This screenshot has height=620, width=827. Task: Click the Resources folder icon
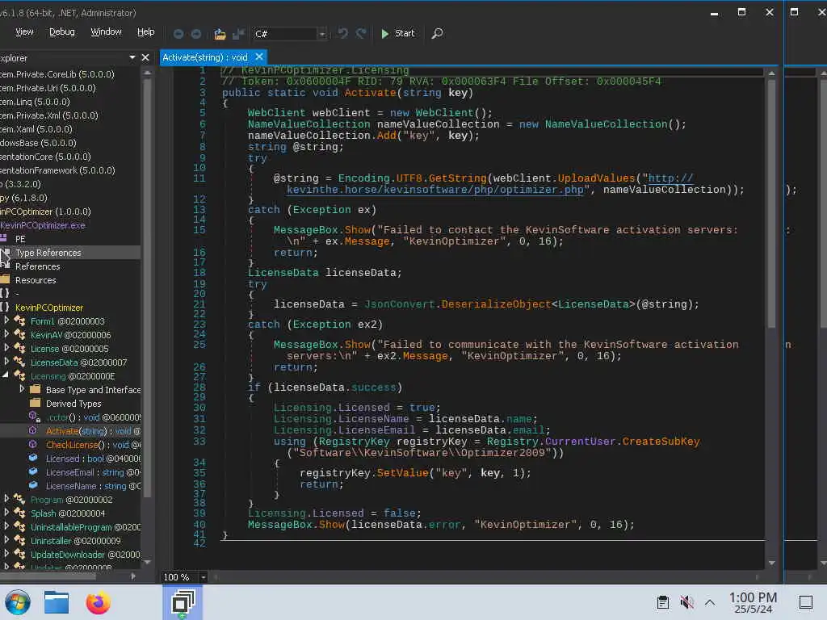tap(6, 279)
